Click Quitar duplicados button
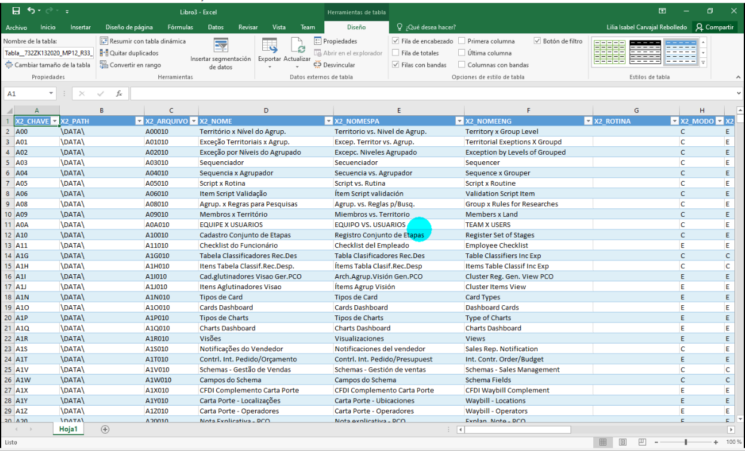 [130, 53]
